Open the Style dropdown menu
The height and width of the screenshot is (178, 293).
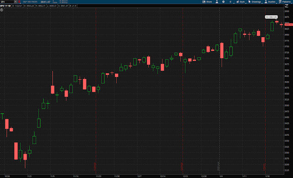[241, 2]
